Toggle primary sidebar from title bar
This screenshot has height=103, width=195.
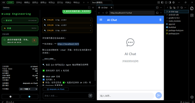click(162, 2)
